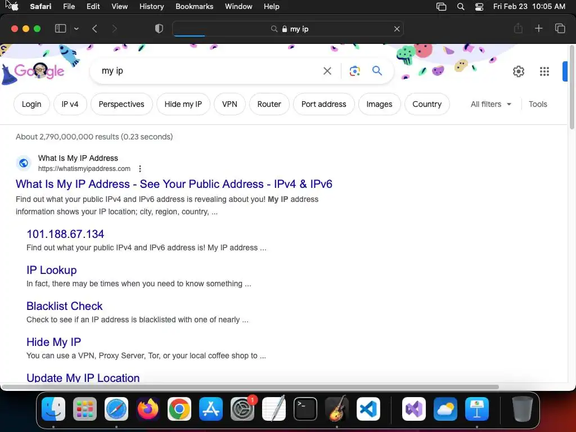Click the What Is My IP Address favicon
Image resolution: width=576 pixels, height=432 pixels.
click(x=24, y=163)
